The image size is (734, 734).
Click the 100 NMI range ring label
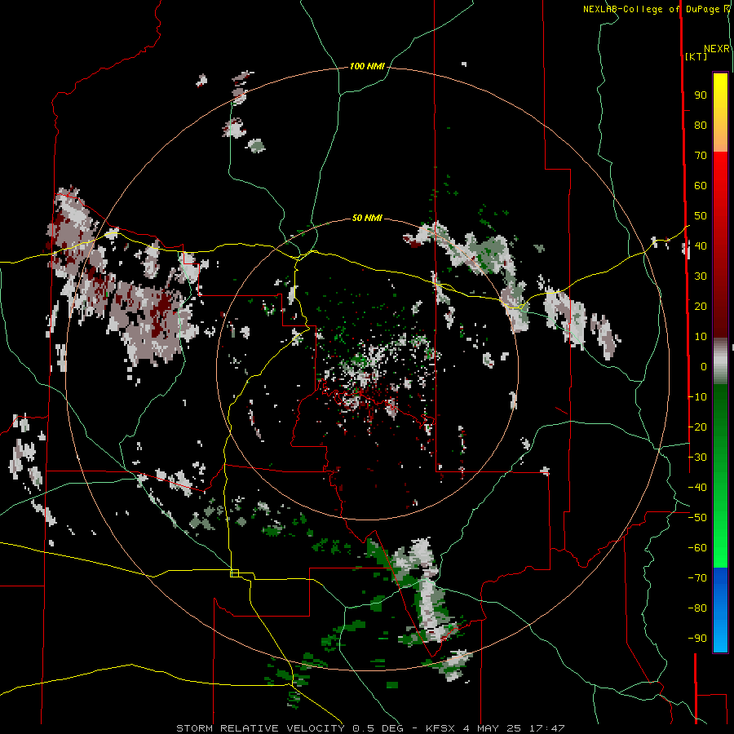(x=367, y=67)
